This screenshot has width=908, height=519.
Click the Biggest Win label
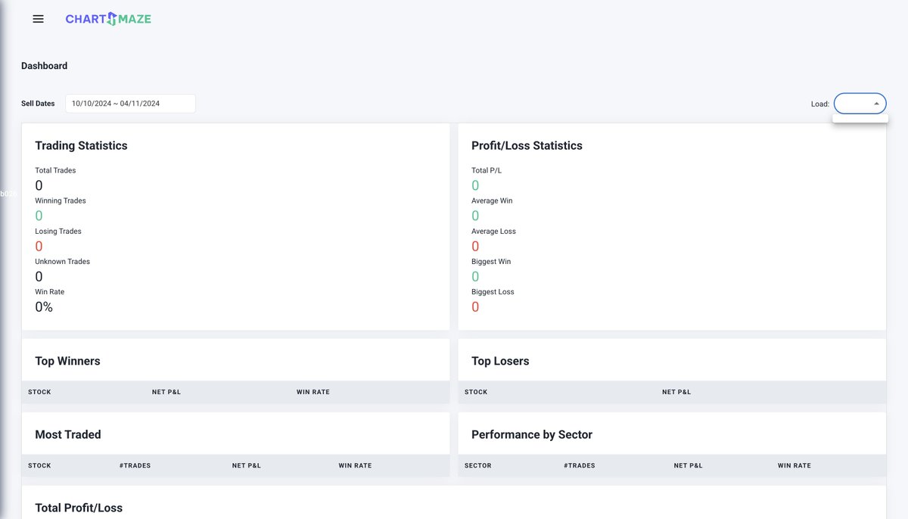[491, 261]
